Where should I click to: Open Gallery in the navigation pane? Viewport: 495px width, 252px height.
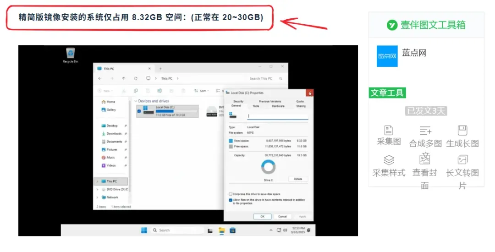(x=109, y=110)
